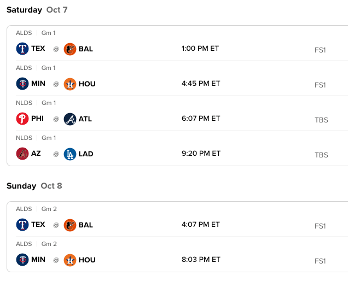Click the 1:00 PM ET game time
The width and height of the screenshot is (348, 281).
(200, 49)
